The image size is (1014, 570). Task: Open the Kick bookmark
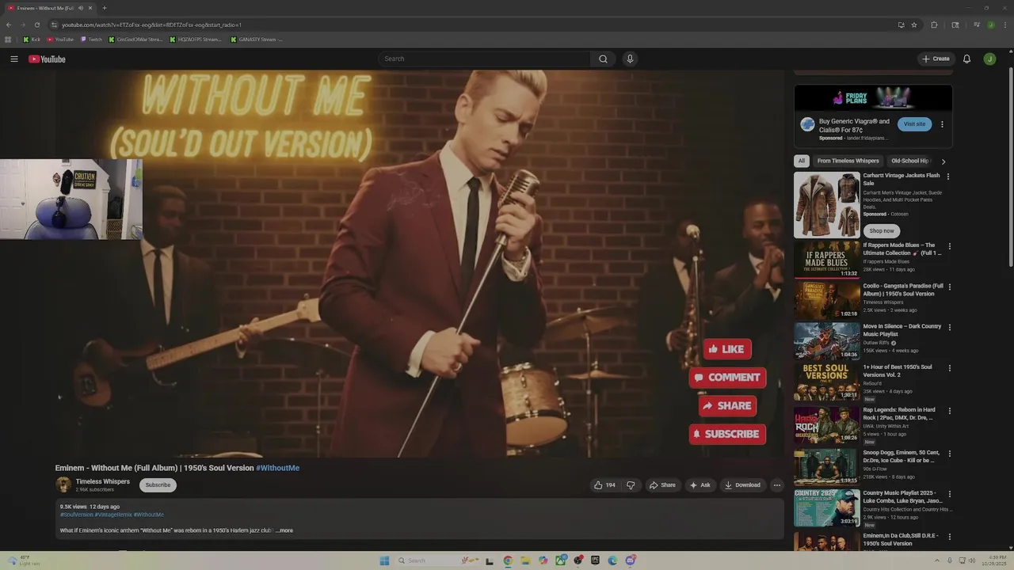[x=32, y=39]
